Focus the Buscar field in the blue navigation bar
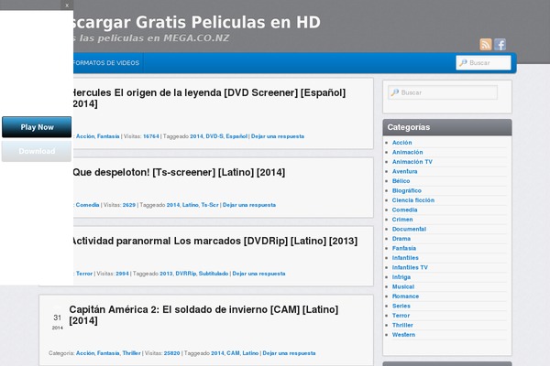The height and width of the screenshot is (366, 550). (483, 63)
